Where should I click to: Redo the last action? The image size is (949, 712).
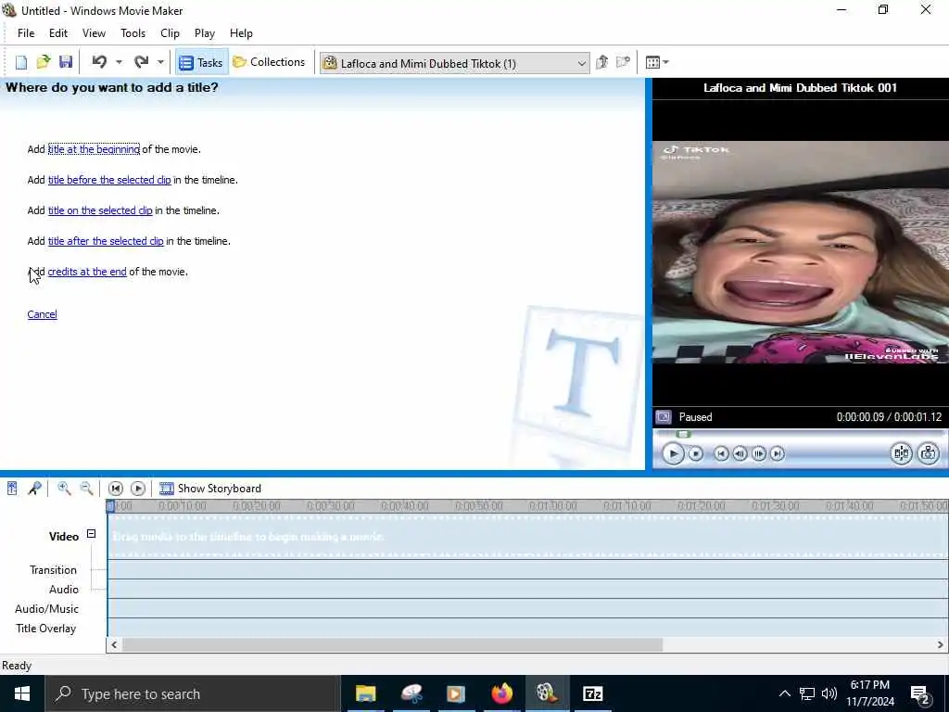pos(142,62)
